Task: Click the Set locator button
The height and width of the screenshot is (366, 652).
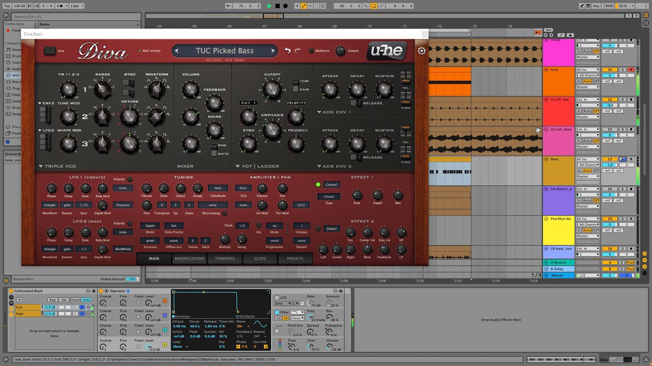Action: click(x=549, y=30)
